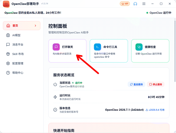Select the 首页 home sidebar item
This screenshot has height=133, width=176.
(x=21, y=25)
